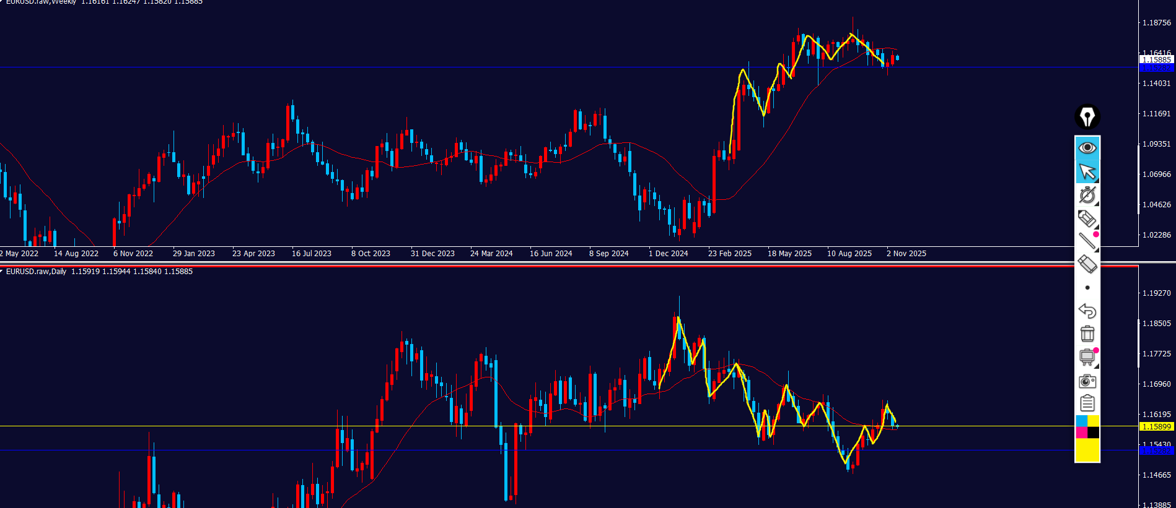This screenshot has height=508, width=1176.
Task: Click the clipboard icon
Action: click(x=1087, y=403)
